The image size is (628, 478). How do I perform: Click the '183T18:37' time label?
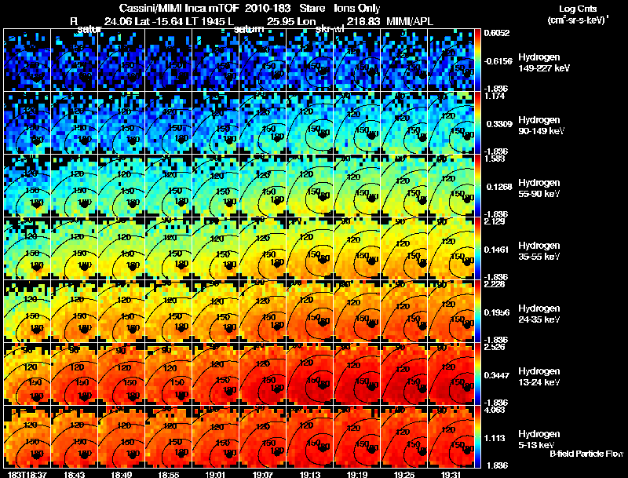click(x=27, y=474)
